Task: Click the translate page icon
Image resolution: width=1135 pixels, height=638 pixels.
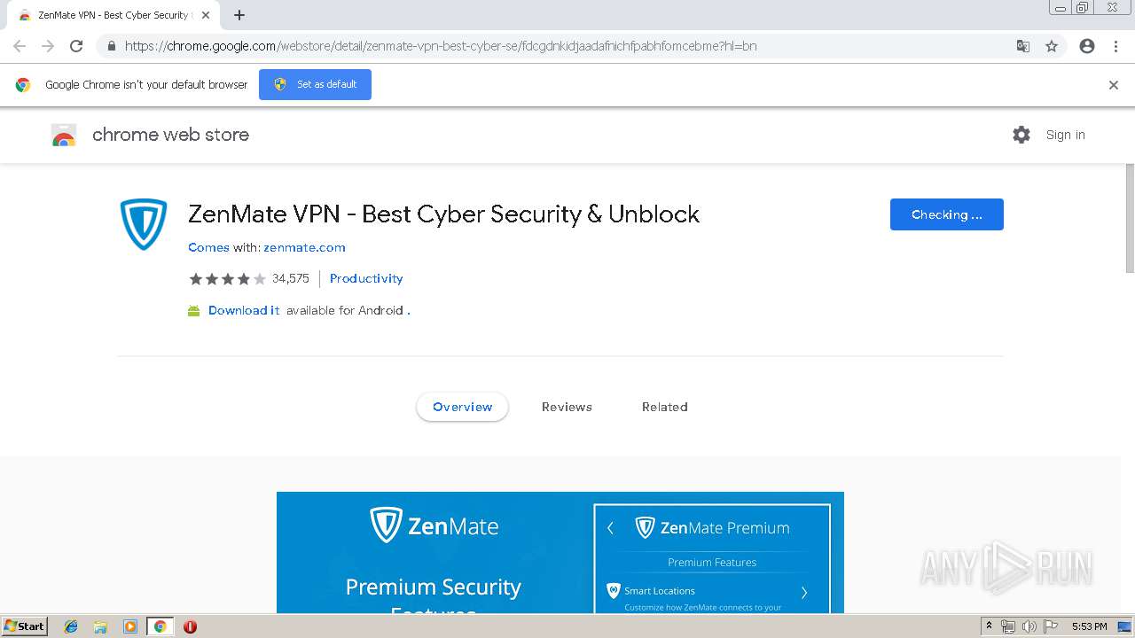Action: pyautogui.click(x=1022, y=46)
